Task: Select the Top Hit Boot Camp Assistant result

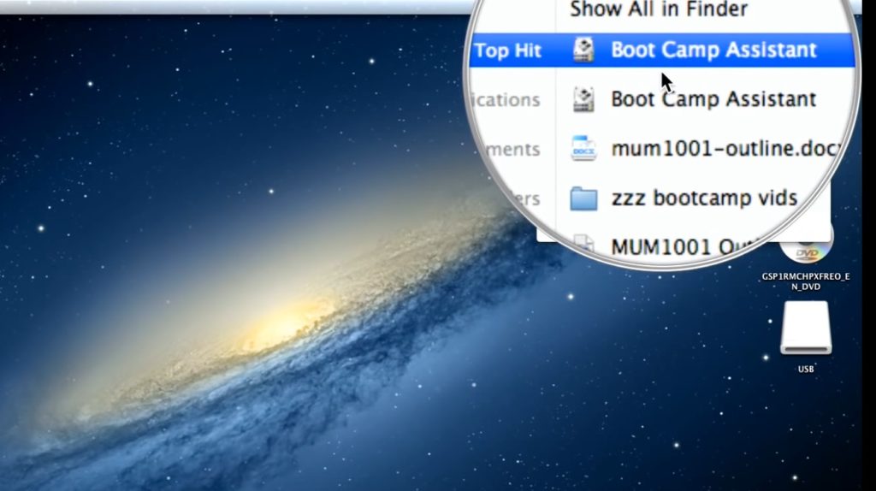Action: 662,50
